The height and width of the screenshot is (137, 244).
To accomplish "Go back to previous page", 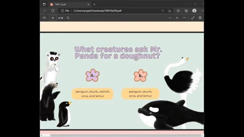I will click(45, 11).
